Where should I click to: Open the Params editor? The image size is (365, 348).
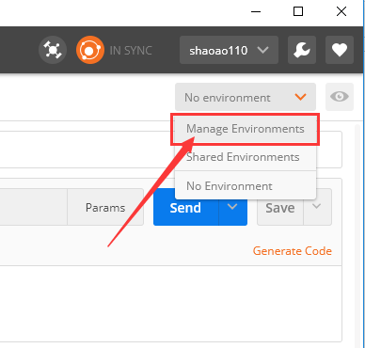[x=105, y=207]
